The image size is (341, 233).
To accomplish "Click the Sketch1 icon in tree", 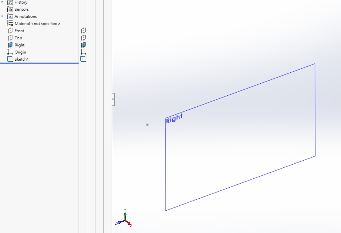I will (10, 59).
